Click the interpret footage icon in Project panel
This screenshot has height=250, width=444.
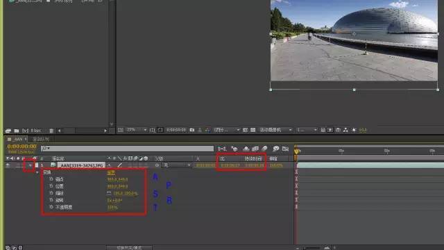coord(8,131)
